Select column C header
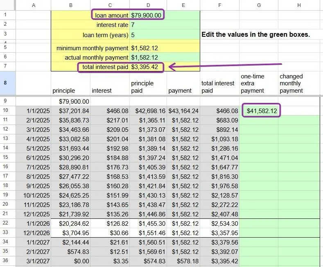323x267 pixels. point(110,5)
